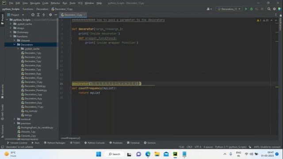Open the File menu
This screenshot has height=159, width=283.
point(11,3)
